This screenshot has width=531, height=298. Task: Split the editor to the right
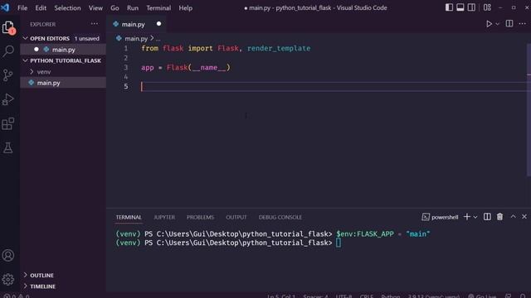(509, 24)
